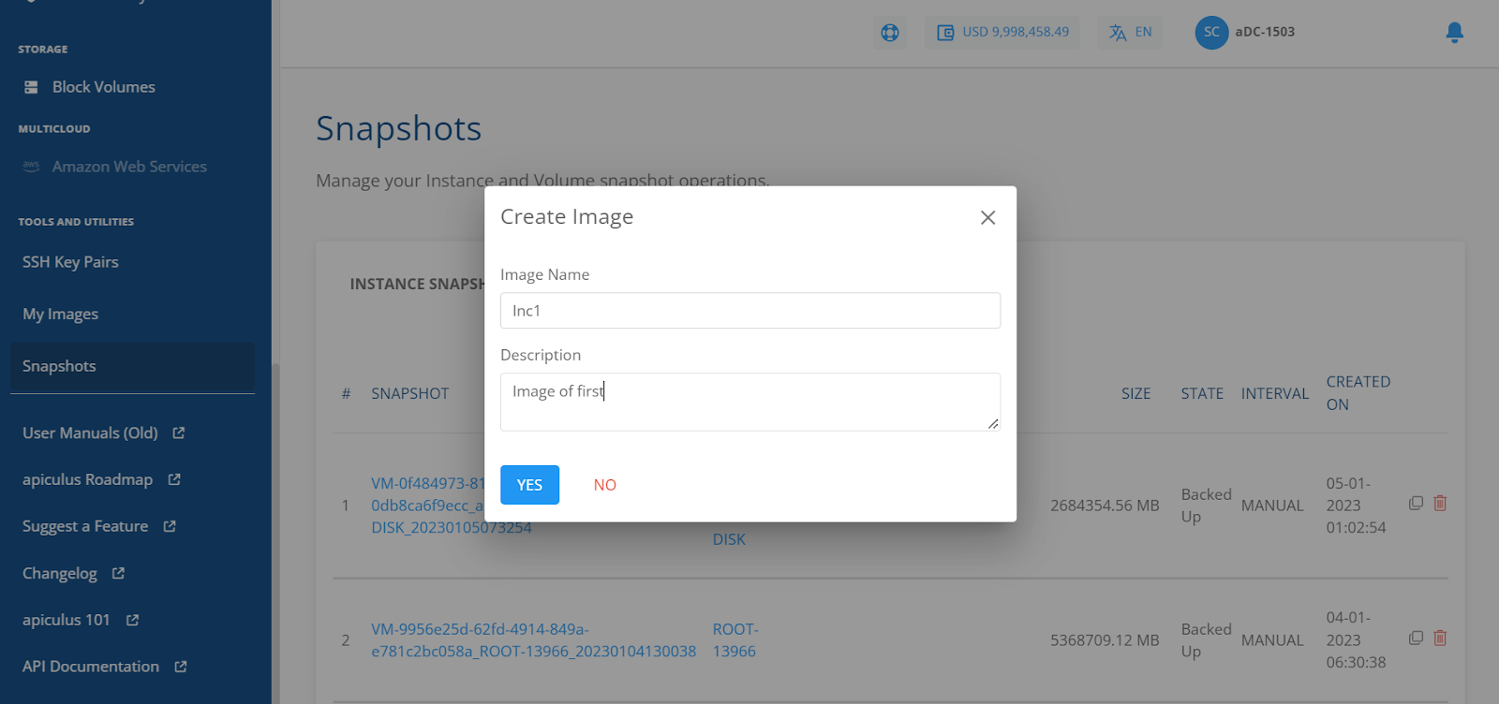
Task: Click external link icon beside Changelog
Action: 118,573
